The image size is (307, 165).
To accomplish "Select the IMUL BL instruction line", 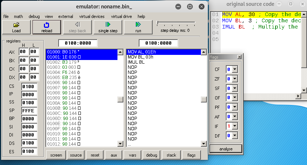I will tap(135, 62).
